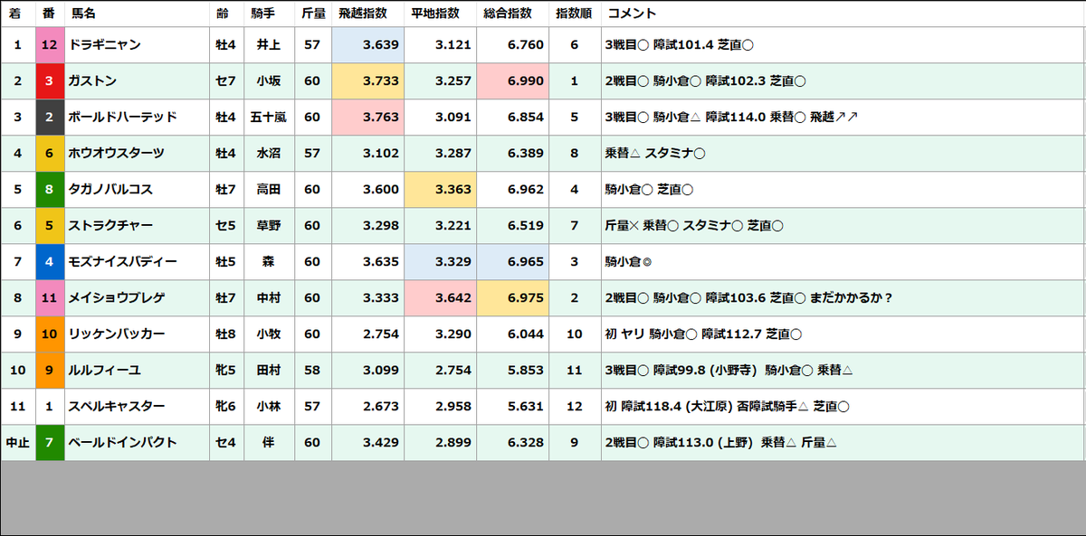Screen dimensions: 1086x536
Task: Click the 斤量 column header
Action: pyautogui.click(x=313, y=14)
